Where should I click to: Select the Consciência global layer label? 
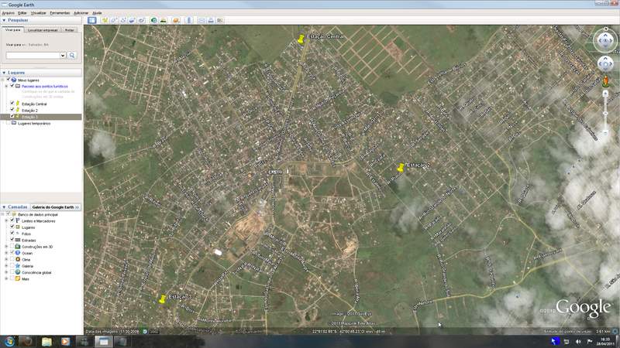[x=36, y=272]
